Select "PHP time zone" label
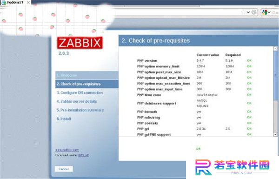This screenshot has width=279, height=179. [149, 95]
